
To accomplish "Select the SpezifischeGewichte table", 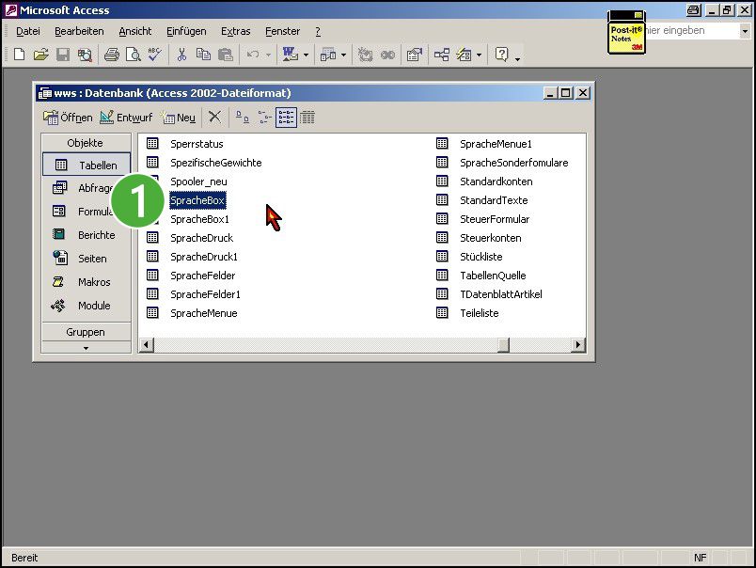I will point(216,163).
